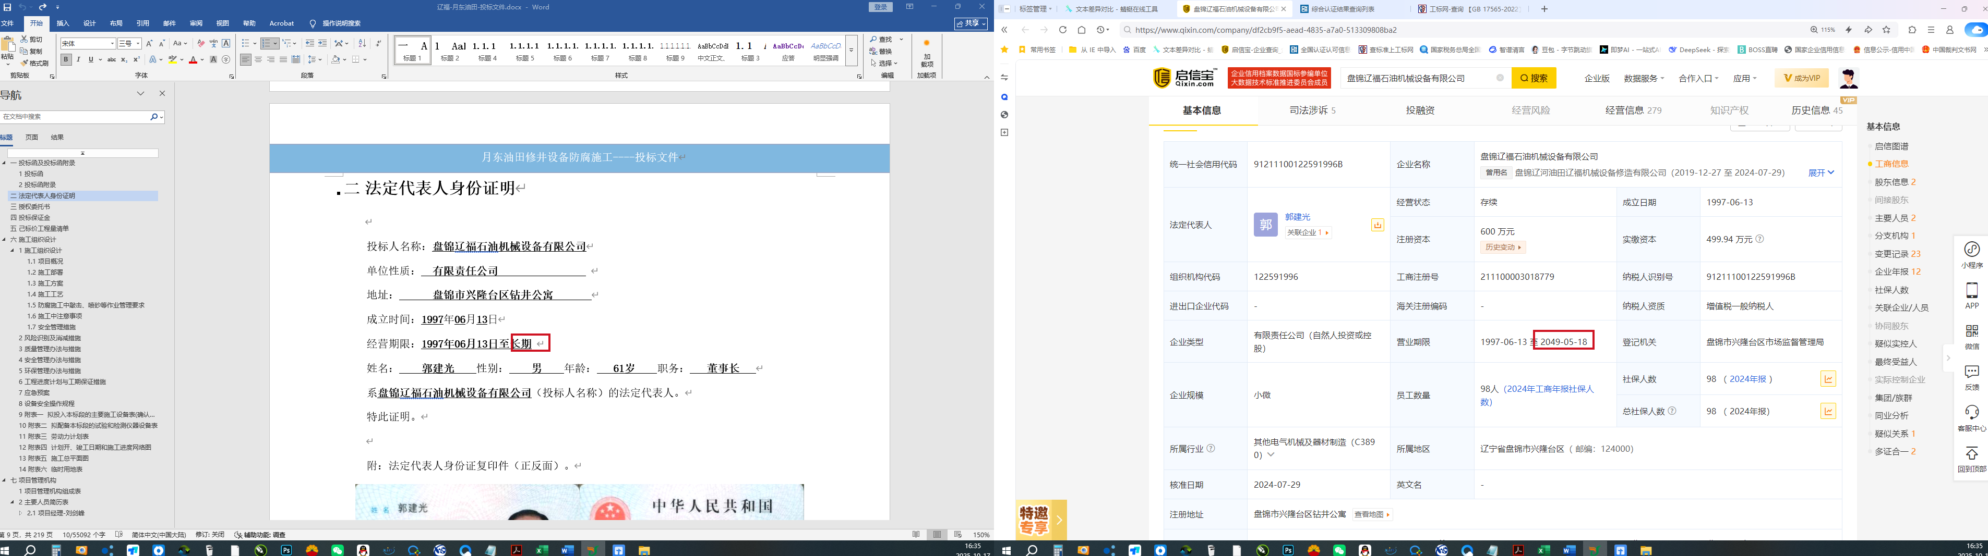Click the 查看地图 link
The height and width of the screenshot is (556, 1988).
(1372, 514)
